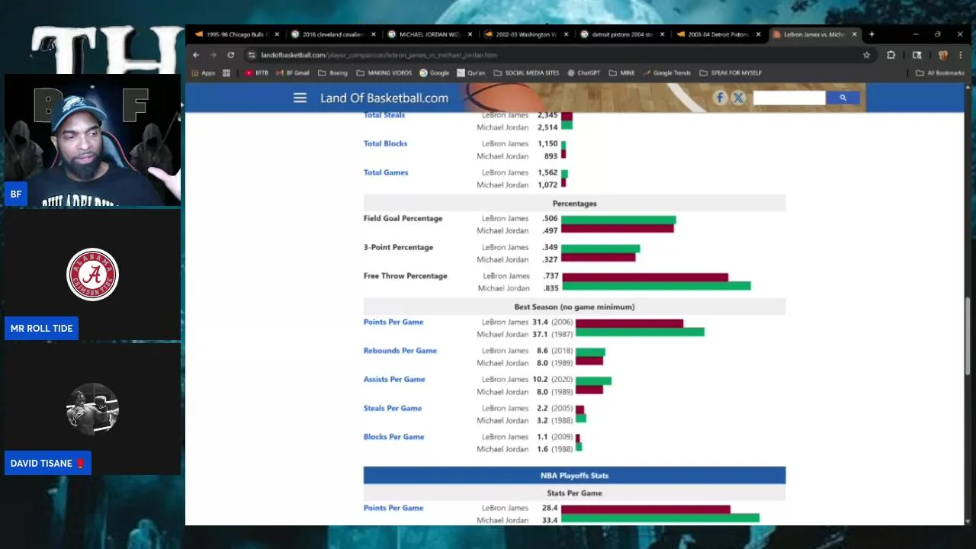976x549 pixels.
Task: Click the DAVID TISANE name label
Action: 48,464
